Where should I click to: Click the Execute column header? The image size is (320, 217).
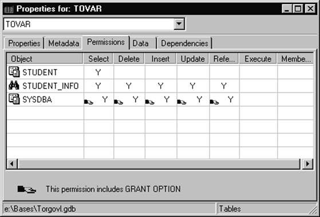[258, 59]
